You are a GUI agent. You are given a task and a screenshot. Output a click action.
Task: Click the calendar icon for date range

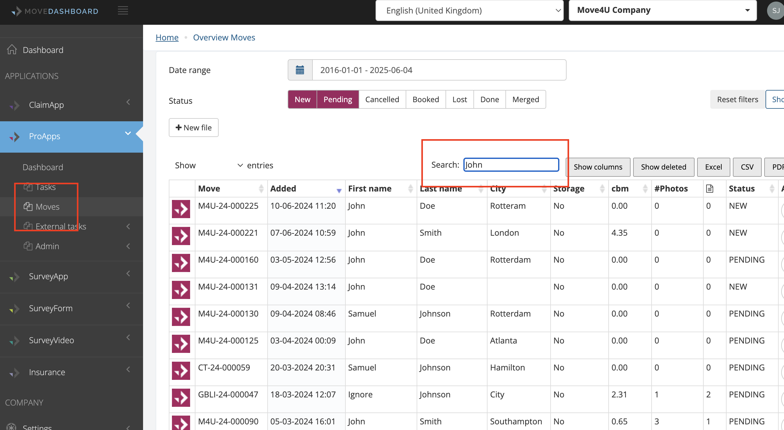[x=300, y=70]
